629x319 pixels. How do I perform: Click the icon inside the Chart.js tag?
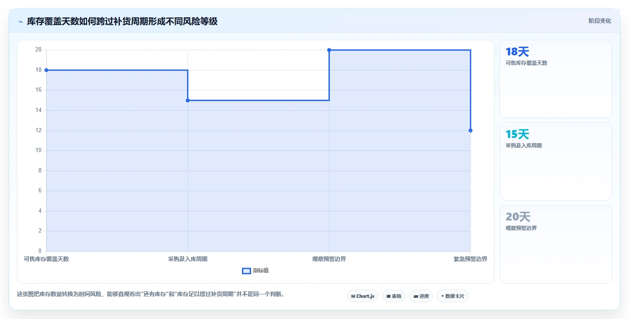click(353, 296)
